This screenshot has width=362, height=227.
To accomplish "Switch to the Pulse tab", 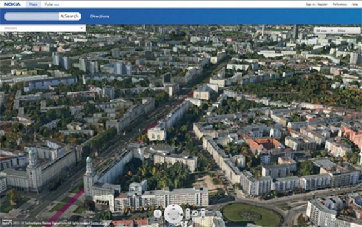I will [x=49, y=4].
